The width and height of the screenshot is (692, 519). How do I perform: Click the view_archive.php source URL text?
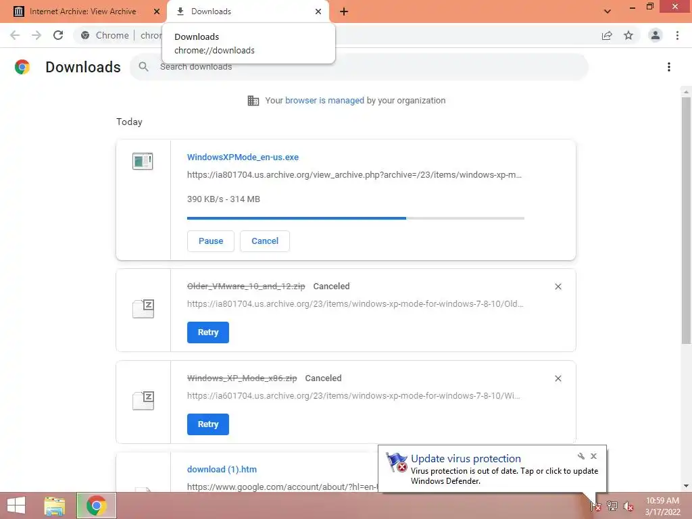click(354, 175)
